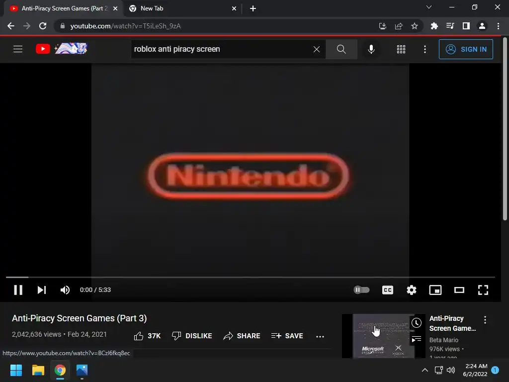Viewport: 509px width, 382px height.
Task: Go forward in browser history
Action: [27, 26]
